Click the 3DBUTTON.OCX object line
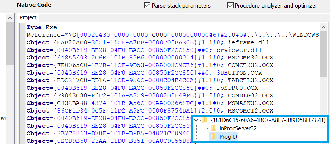This screenshot has width=330, height=144. (144, 73)
